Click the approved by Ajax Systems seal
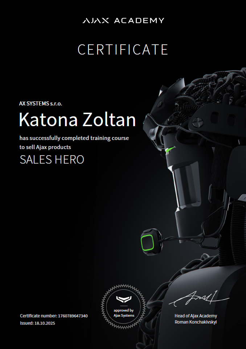The width and height of the screenshot is (246, 349). click(x=124, y=306)
